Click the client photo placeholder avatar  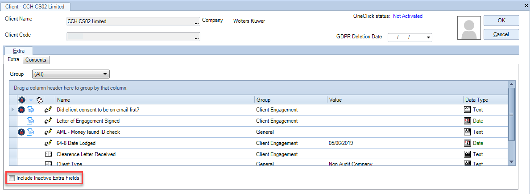tap(468, 29)
